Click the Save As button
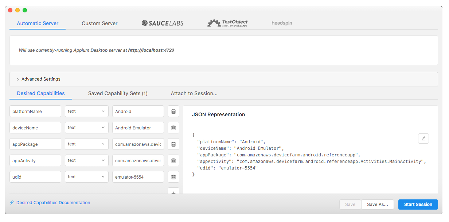This screenshot has height=222, width=449. point(378,205)
